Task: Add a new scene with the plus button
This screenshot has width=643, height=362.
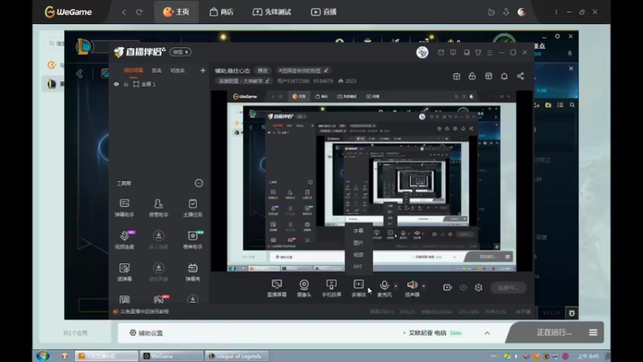Action: click(203, 71)
